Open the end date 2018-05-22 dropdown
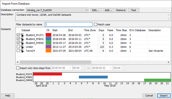The height and width of the screenshot is (99, 172). (111, 68)
